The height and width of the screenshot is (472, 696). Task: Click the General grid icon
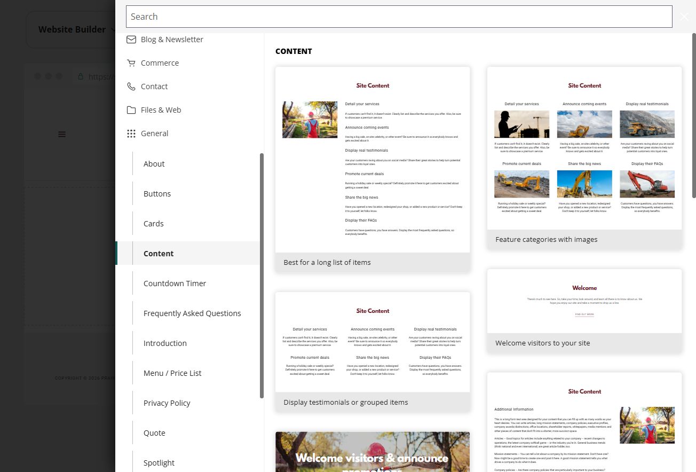point(131,133)
